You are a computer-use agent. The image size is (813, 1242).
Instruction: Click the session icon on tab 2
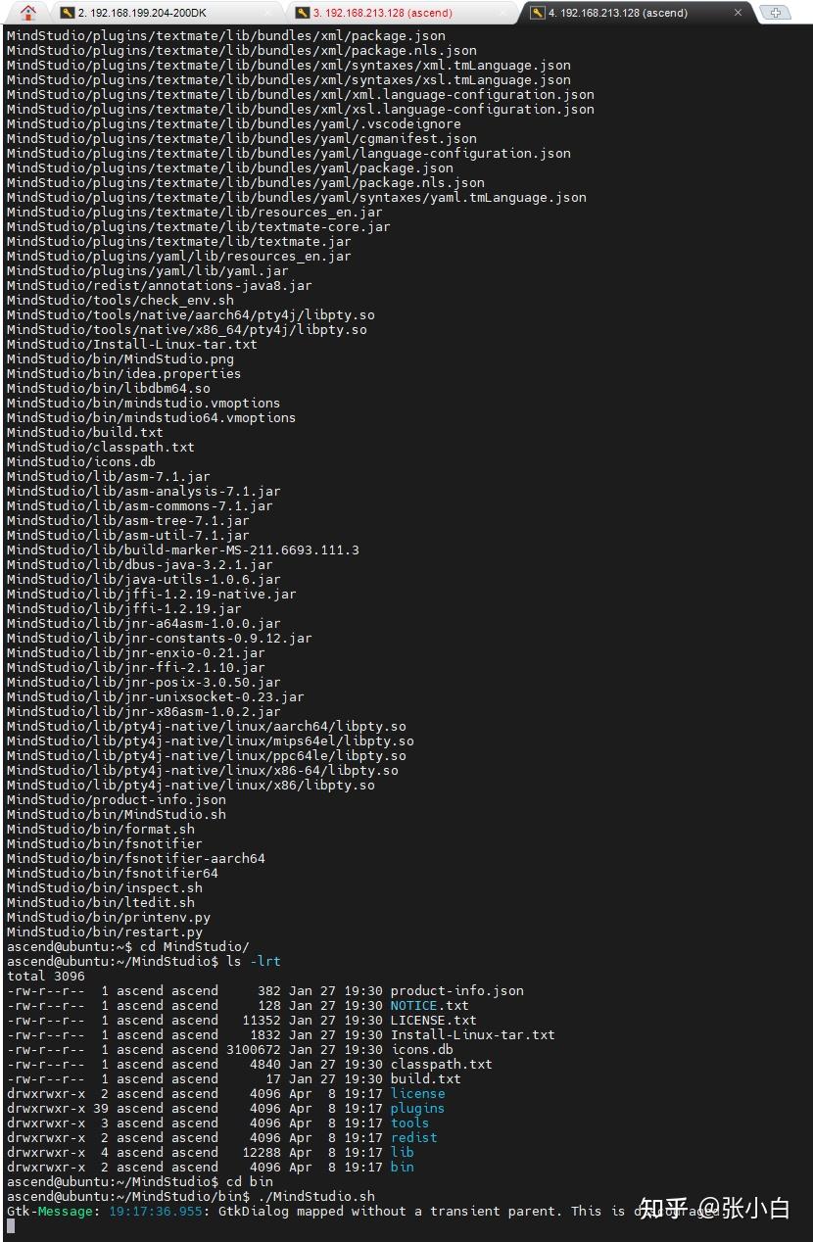tap(67, 13)
